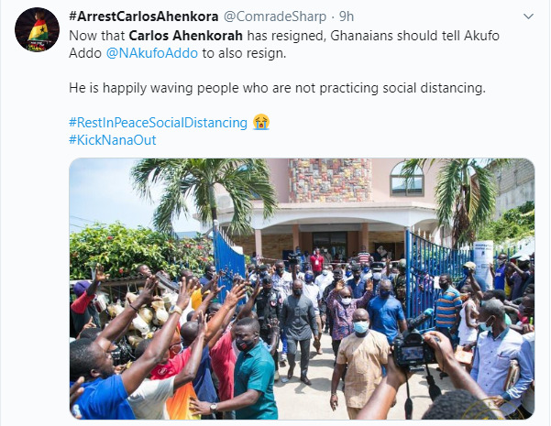Click the crying face emoji
Screen dimensions: 551x426
pyautogui.click(x=260, y=122)
